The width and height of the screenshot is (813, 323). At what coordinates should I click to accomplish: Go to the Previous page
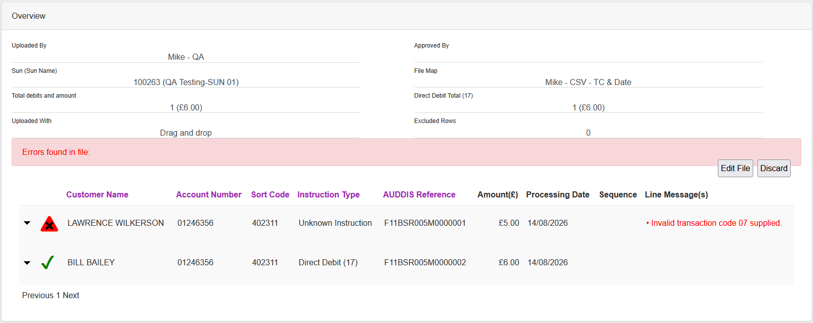[x=38, y=295]
